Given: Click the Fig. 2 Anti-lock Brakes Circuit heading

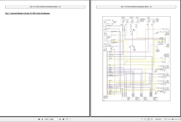Looking at the screenshot, I should (x=27, y=13).
